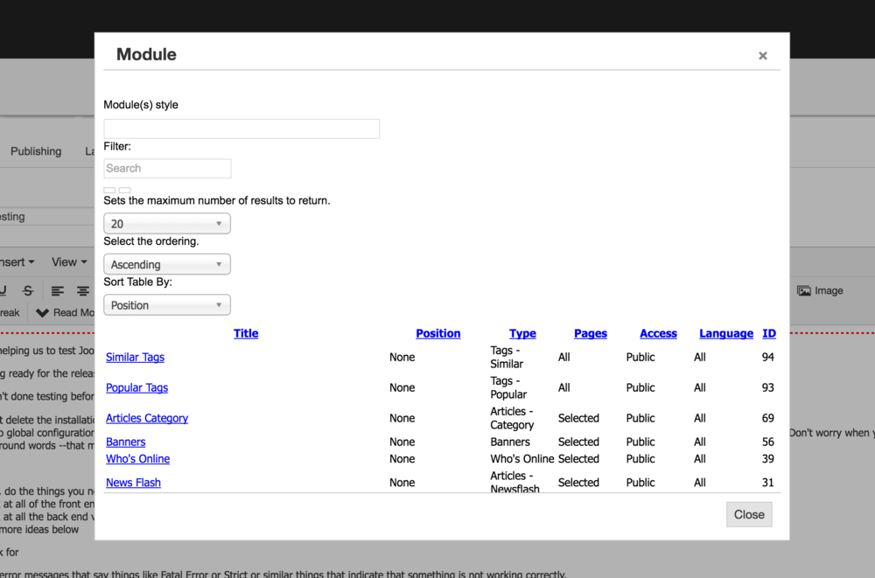This screenshot has height=578, width=875.
Task: Click the 'Articles - Category' type cell
Action: click(x=512, y=419)
